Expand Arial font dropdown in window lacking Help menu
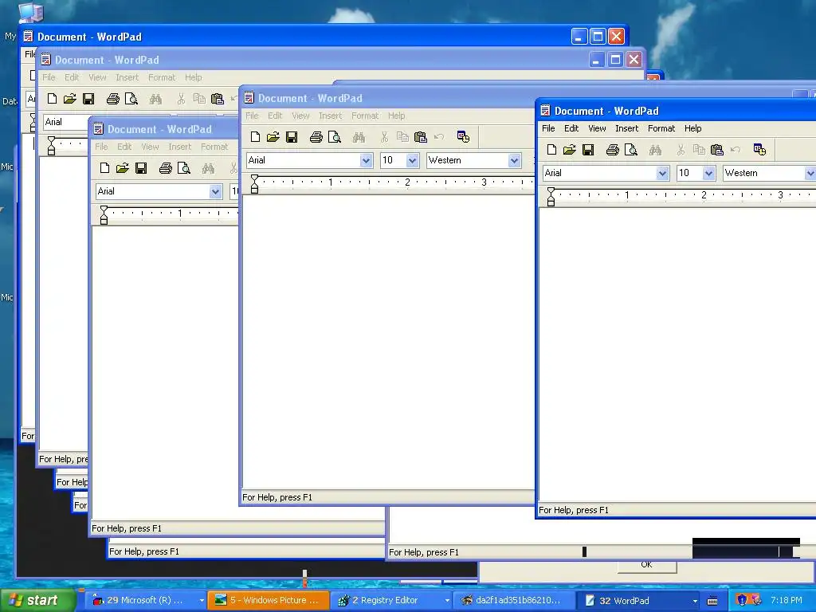The image size is (816, 612). click(215, 191)
